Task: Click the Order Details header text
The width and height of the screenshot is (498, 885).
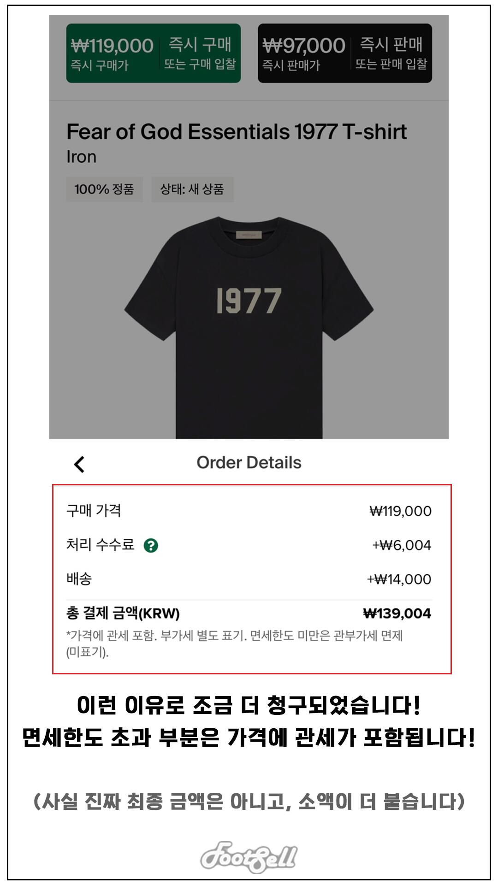Action: point(249,462)
